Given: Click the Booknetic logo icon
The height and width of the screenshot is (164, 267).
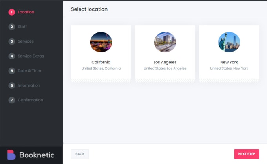Looking at the screenshot, I should pyautogui.click(x=11, y=155).
